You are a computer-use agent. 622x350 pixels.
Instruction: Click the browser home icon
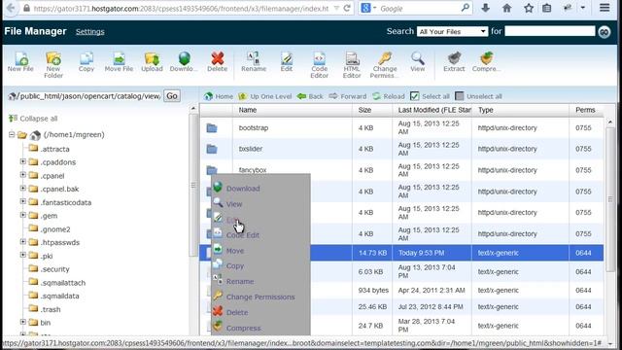pos(507,8)
